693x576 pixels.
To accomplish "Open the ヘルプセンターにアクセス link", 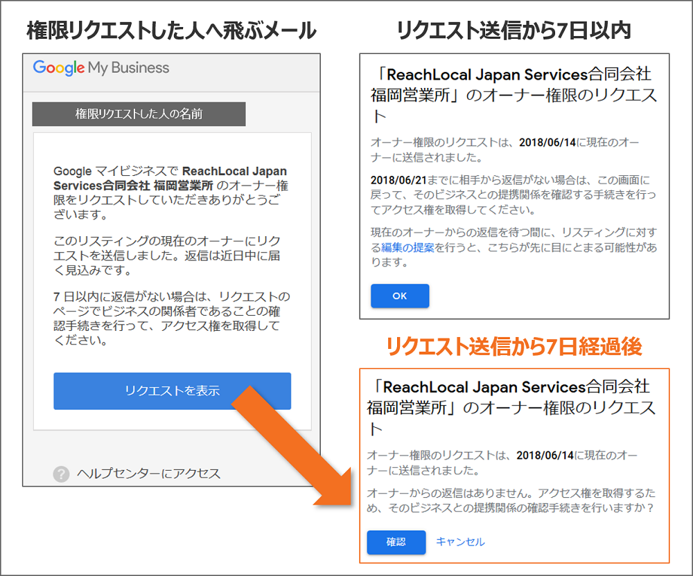I will point(148,474).
